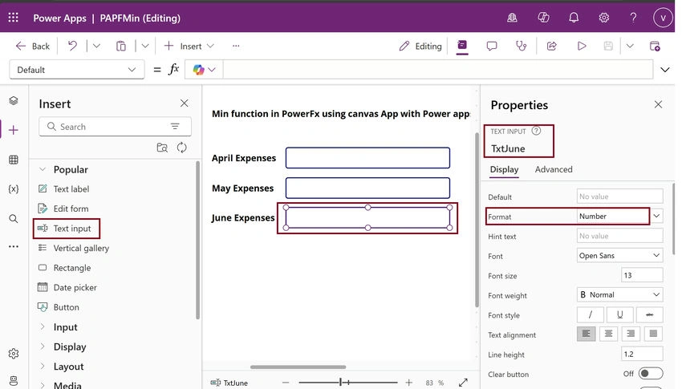Open the user account avatar

[x=663, y=18]
